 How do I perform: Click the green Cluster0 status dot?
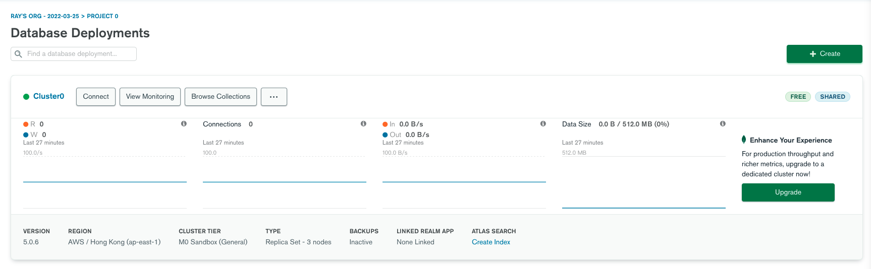tap(26, 97)
